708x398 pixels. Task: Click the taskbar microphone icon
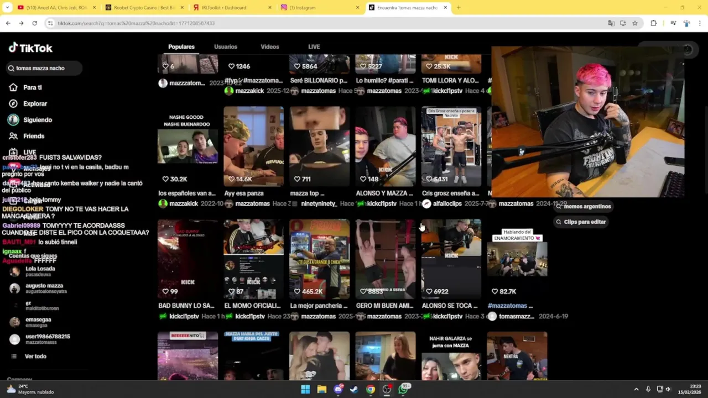click(x=648, y=389)
